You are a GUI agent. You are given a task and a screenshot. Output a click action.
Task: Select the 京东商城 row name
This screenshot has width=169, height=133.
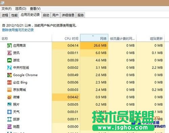click(x=19, y=90)
